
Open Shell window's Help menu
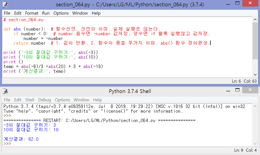click(x=97, y=100)
